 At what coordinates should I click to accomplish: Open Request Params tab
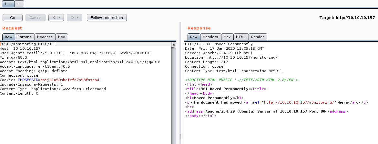tap(25, 37)
